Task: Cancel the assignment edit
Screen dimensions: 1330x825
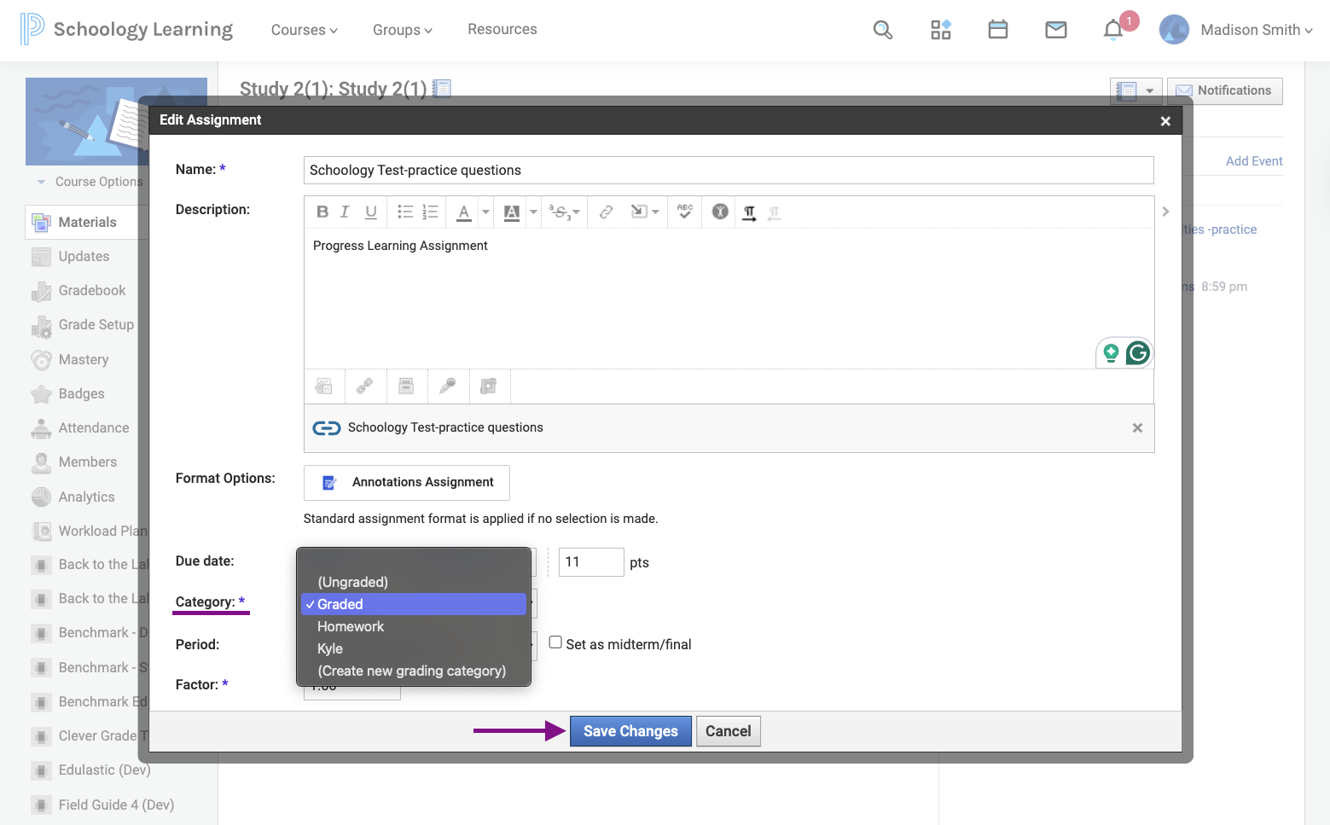Action: pos(728,731)
